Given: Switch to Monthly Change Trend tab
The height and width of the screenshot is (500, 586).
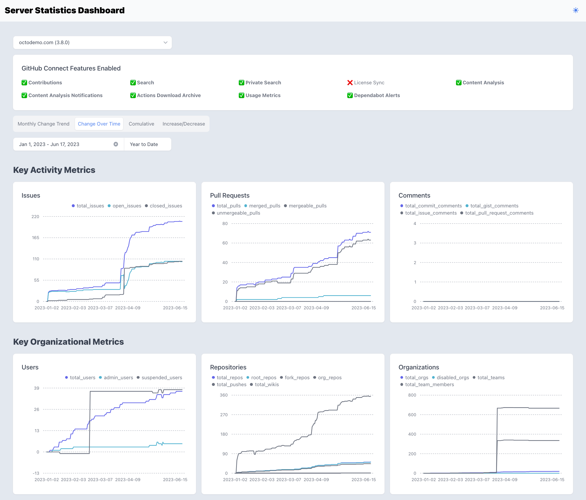Looking at the screenshot, I should [44, 124].
